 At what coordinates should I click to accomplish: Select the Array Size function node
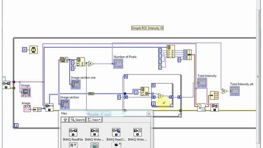point(64,60)
